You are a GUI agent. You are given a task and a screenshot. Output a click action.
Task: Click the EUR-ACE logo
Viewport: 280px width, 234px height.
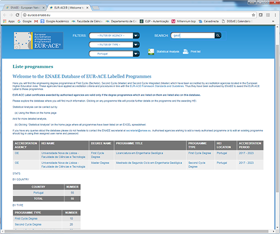tap(38, 41)
